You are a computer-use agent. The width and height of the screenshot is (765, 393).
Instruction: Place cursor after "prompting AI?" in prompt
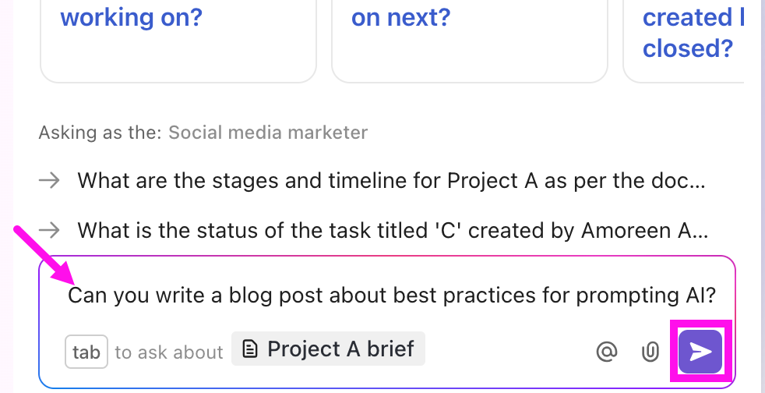click(717, 296)
